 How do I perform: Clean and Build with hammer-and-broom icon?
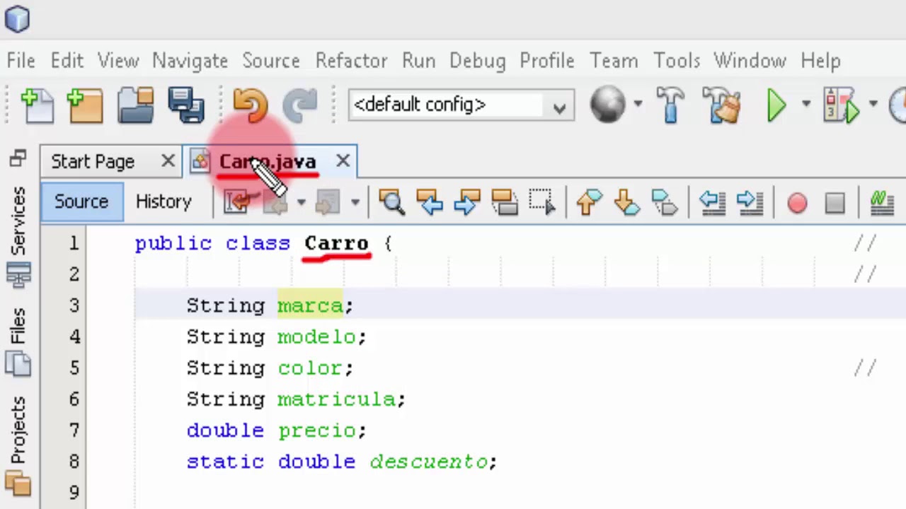(x=721, y=105)
